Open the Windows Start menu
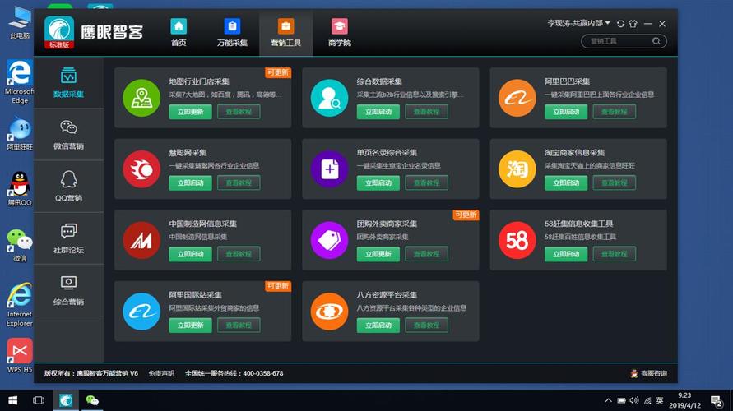733x411 pixels. coord(12,400)
